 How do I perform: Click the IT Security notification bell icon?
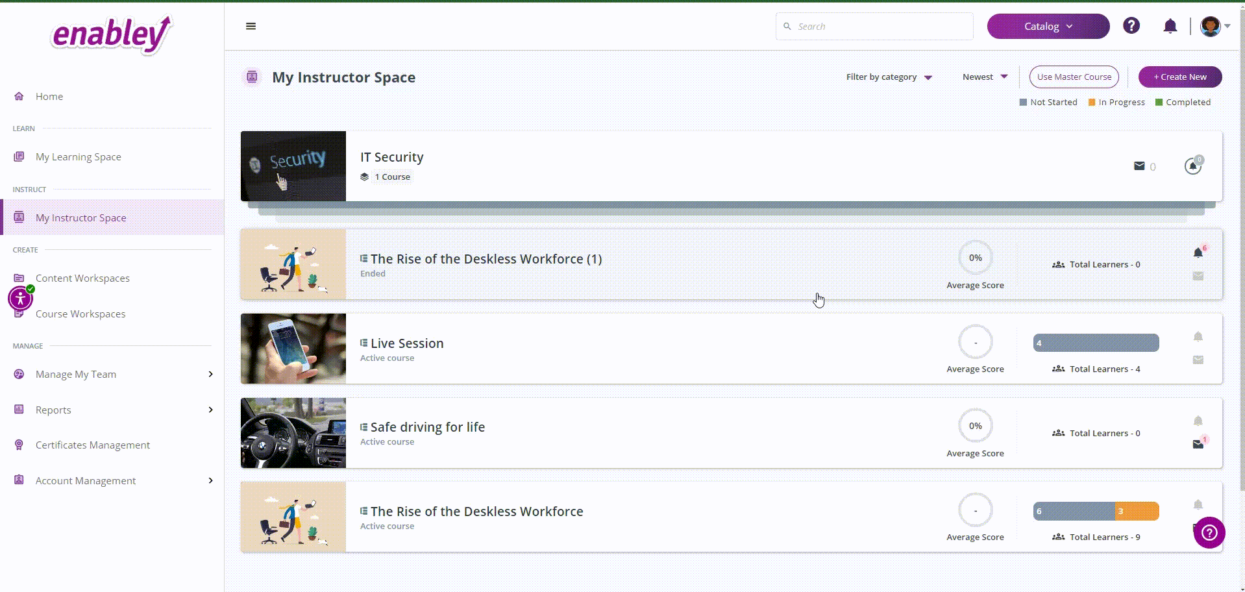pos(1192,166)
